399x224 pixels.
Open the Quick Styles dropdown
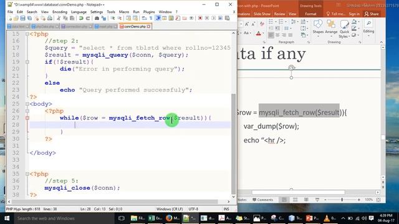tap(344, 29)
